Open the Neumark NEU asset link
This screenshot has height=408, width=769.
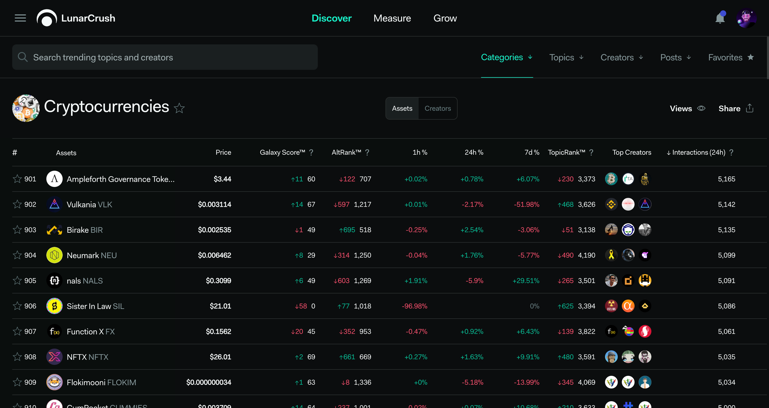click(92, 255)
